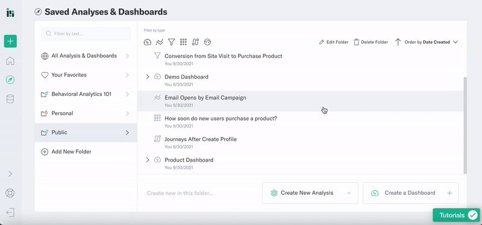Click chevron beside Public folder

click(x=127, y=133)
